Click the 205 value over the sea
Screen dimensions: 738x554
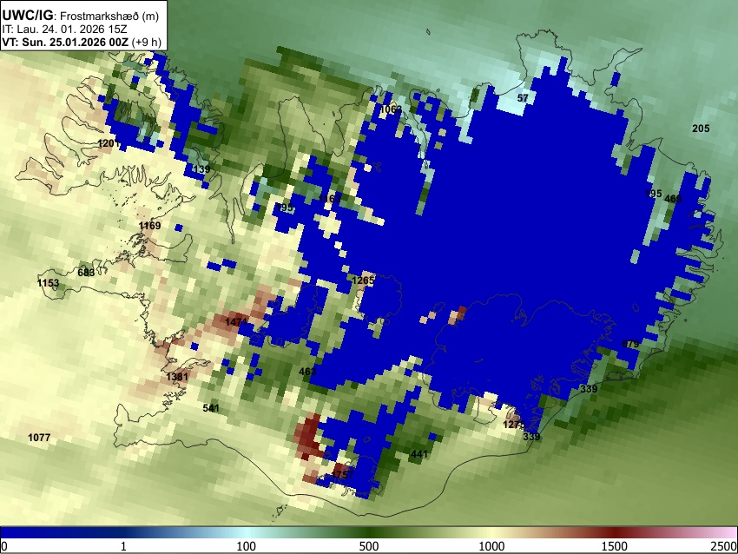click(701, 128)
